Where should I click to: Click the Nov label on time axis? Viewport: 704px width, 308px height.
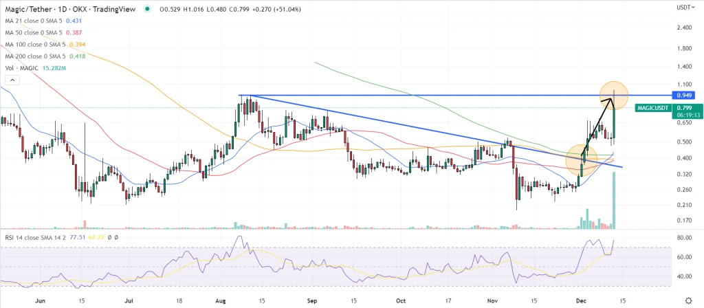[x=492, y=300]
